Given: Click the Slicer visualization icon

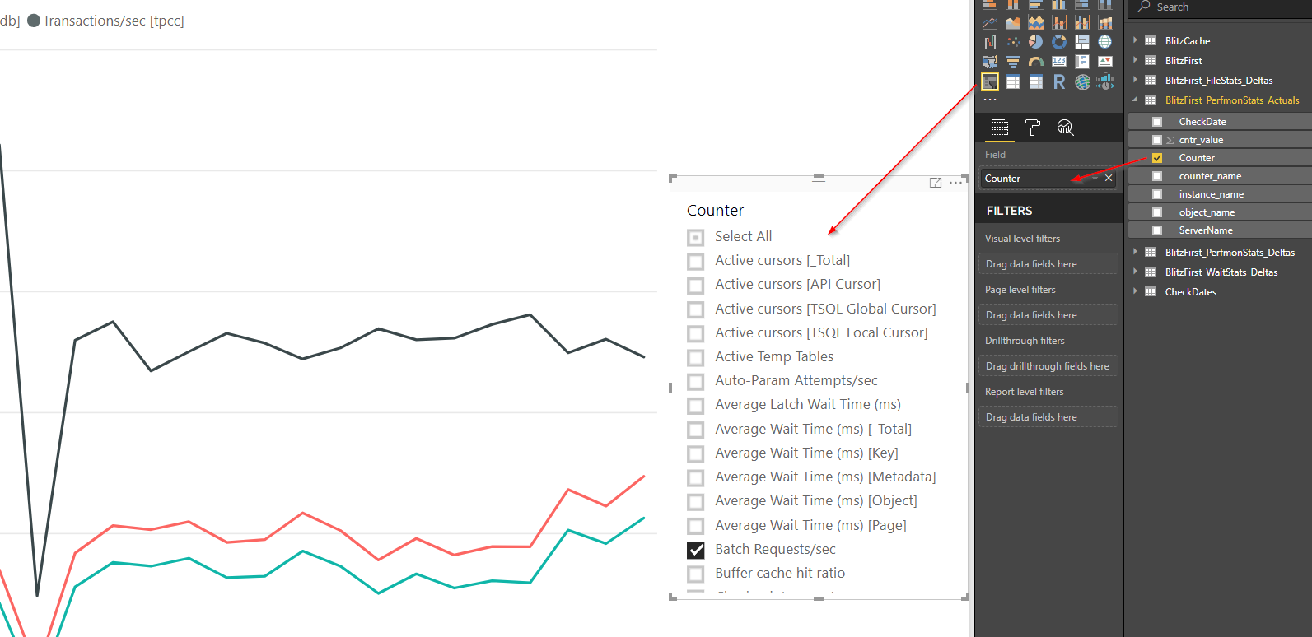Looking at the screenshot, I should click(990, 81).
